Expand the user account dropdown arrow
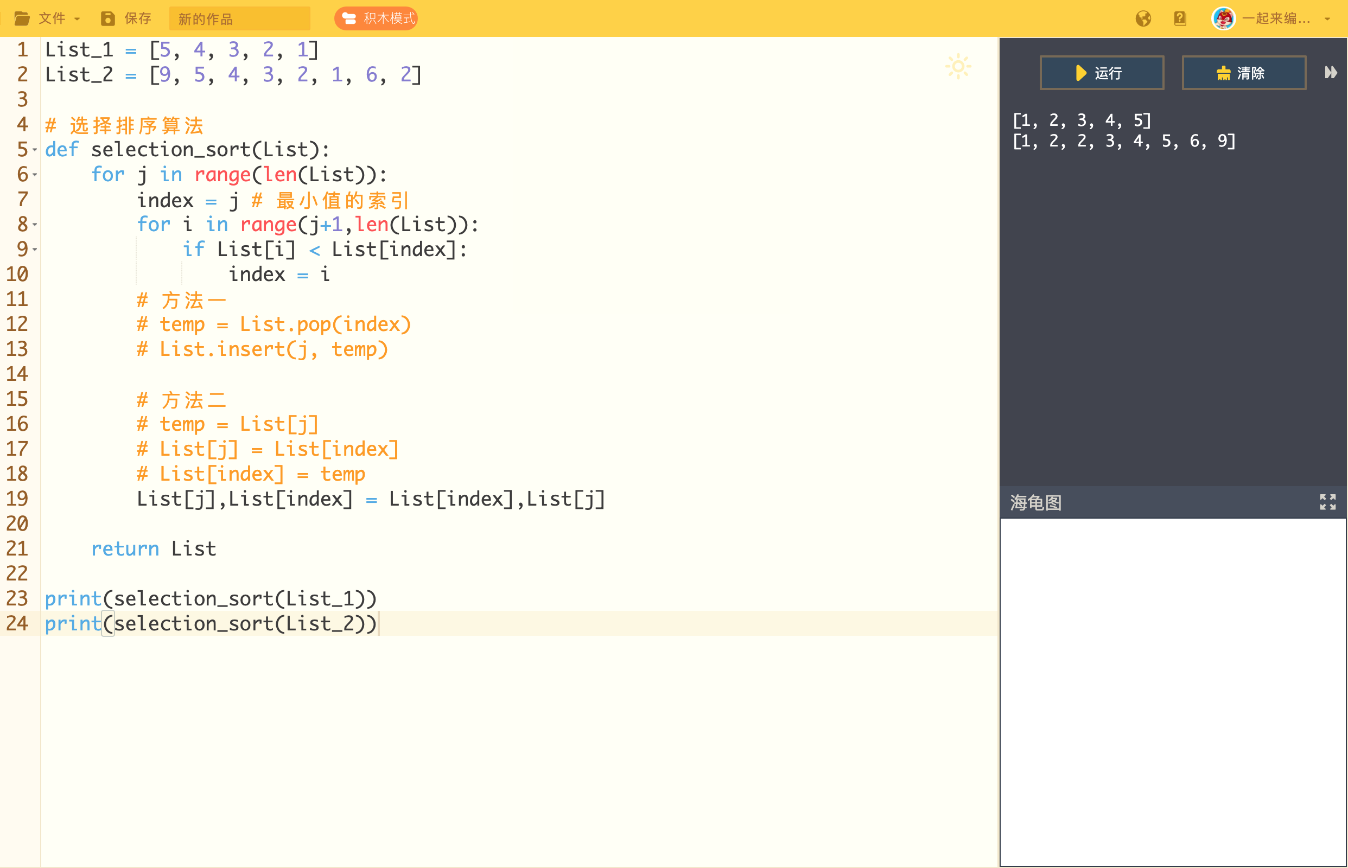Screen dimensions: 1348x868 (1327, 19)
